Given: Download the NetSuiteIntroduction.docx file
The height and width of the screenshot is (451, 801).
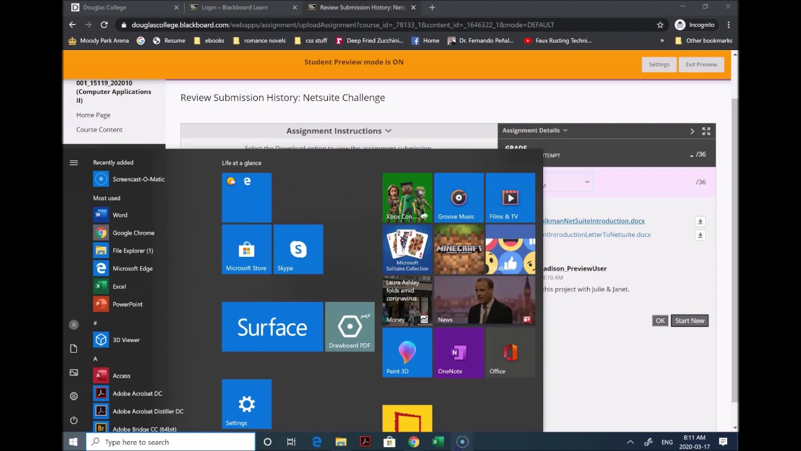Looking at the screenshot, I should 700,221.
